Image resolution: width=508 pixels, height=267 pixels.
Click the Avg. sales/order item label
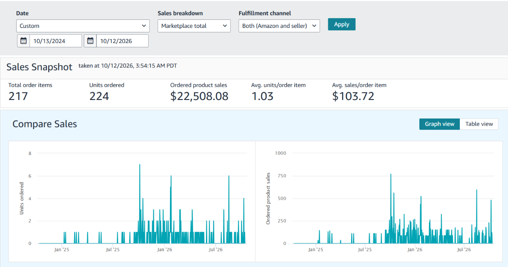point(359,85)
